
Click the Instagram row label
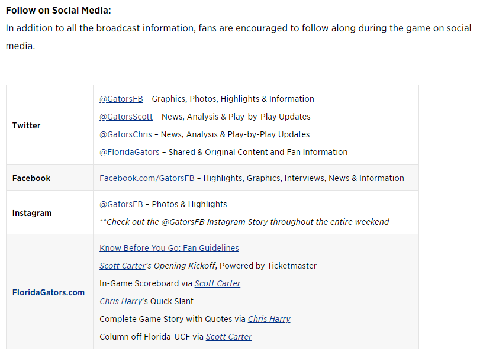coord(32,213)
